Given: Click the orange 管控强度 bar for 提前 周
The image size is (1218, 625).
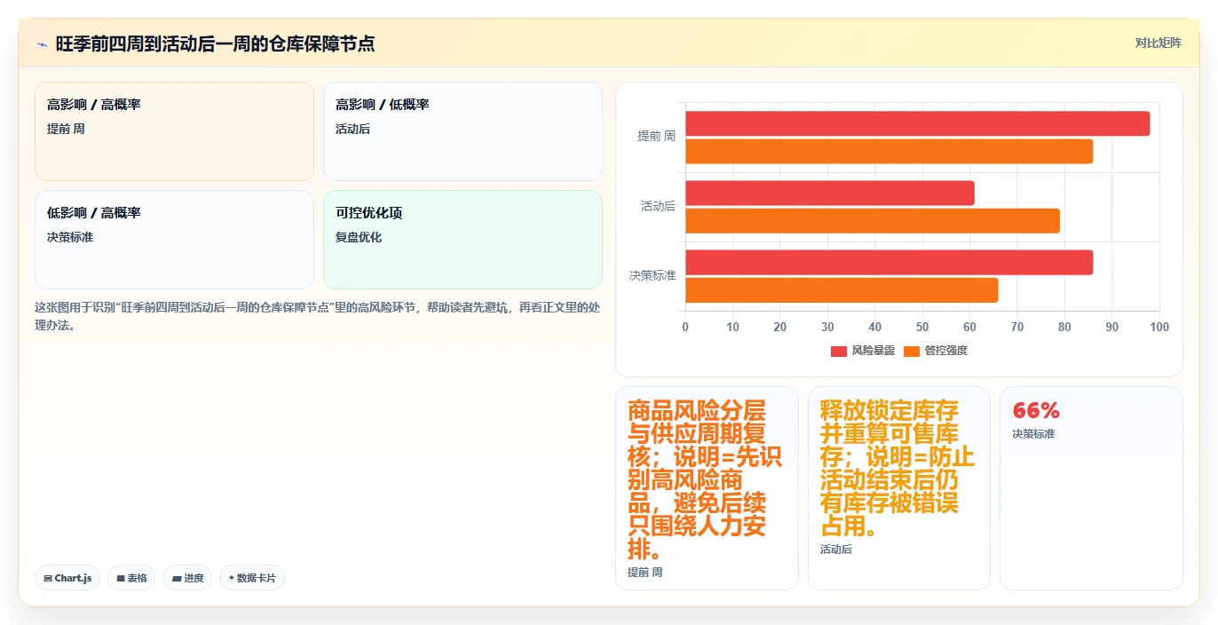Looking at the screenshot, I should pyautogui.click(x=889, y=151).
